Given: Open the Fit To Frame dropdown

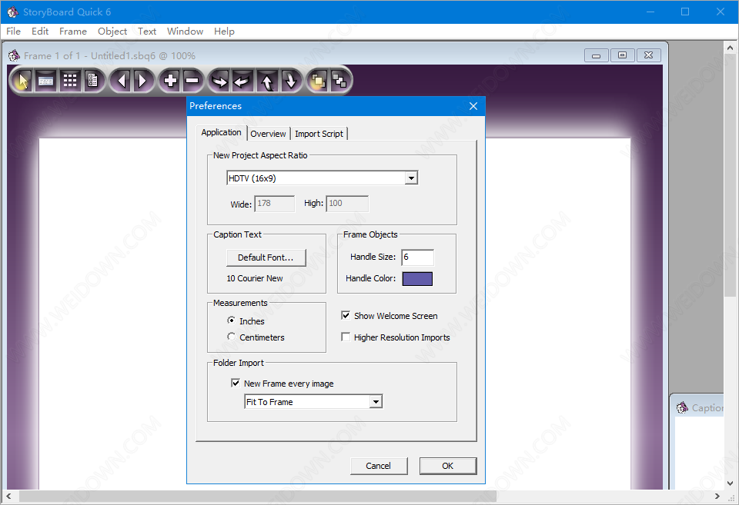Looking at the screenshot, I should pos(376,402).
